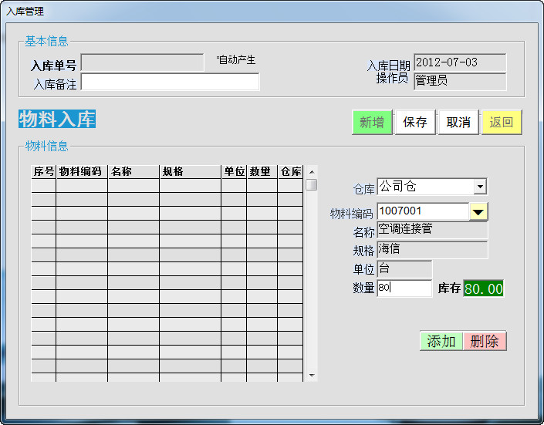This screenshot has height=425, width=544.
Task: Click the red 删除 button
Action: click(x=485, y=341)
